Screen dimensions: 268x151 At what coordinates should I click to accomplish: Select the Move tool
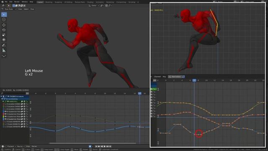(x=4, y=25)
